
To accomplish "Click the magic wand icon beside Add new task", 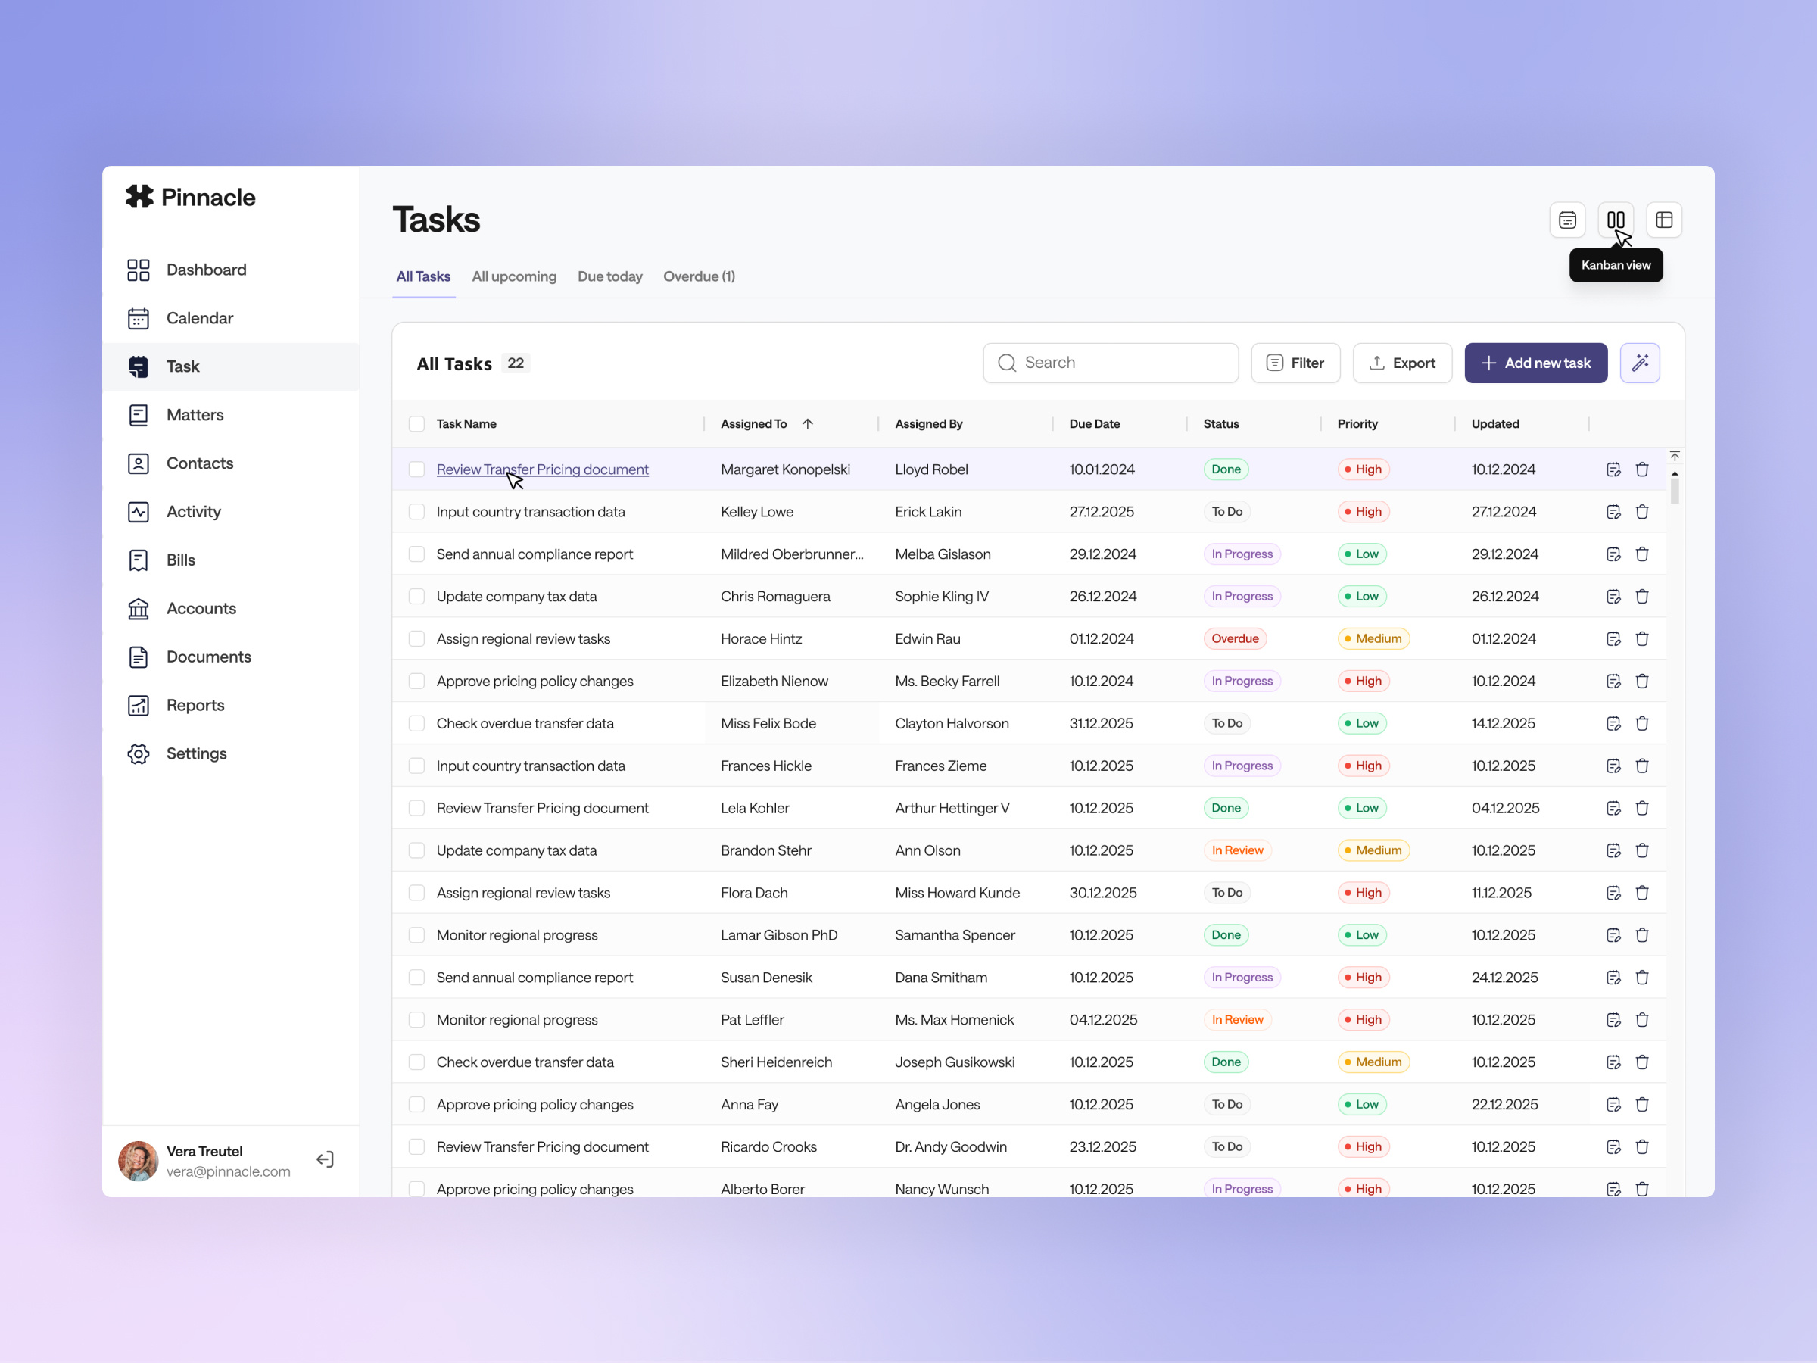I will (1641, 362).
